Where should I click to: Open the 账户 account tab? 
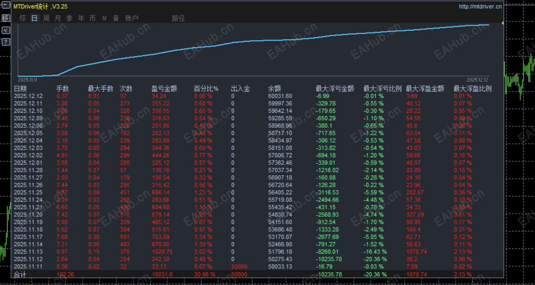click(132, 18)
